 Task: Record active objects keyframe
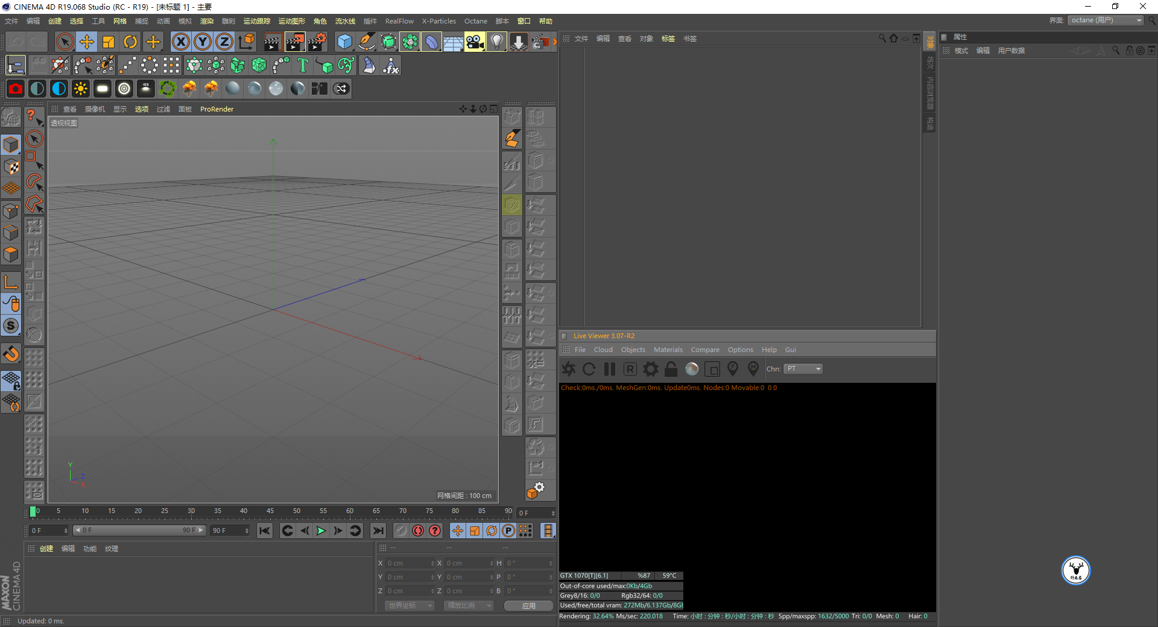(401, 531)
